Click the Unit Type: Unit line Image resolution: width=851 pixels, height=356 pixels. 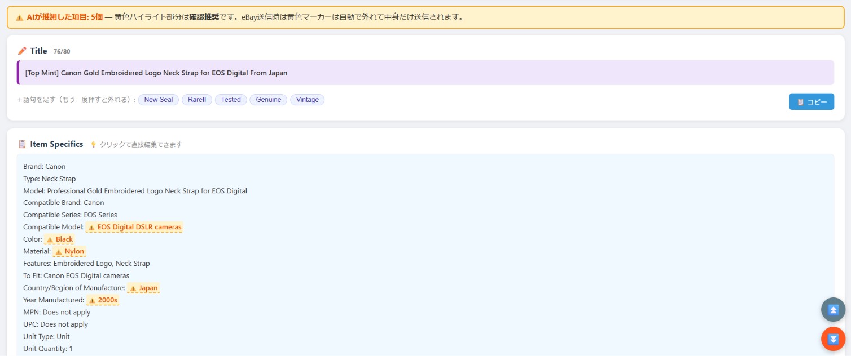[47, 337]
